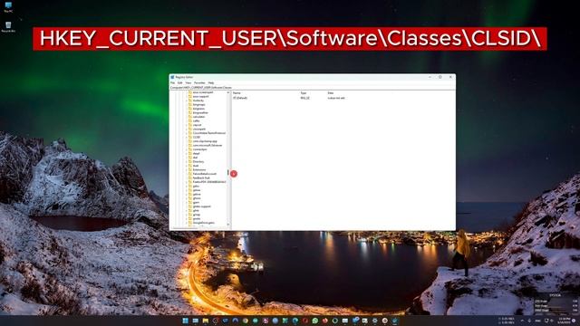The height and width of the screenshot is (326, 580).
Task: Open the Edit menu in Registry Editor
Action: 179,82
